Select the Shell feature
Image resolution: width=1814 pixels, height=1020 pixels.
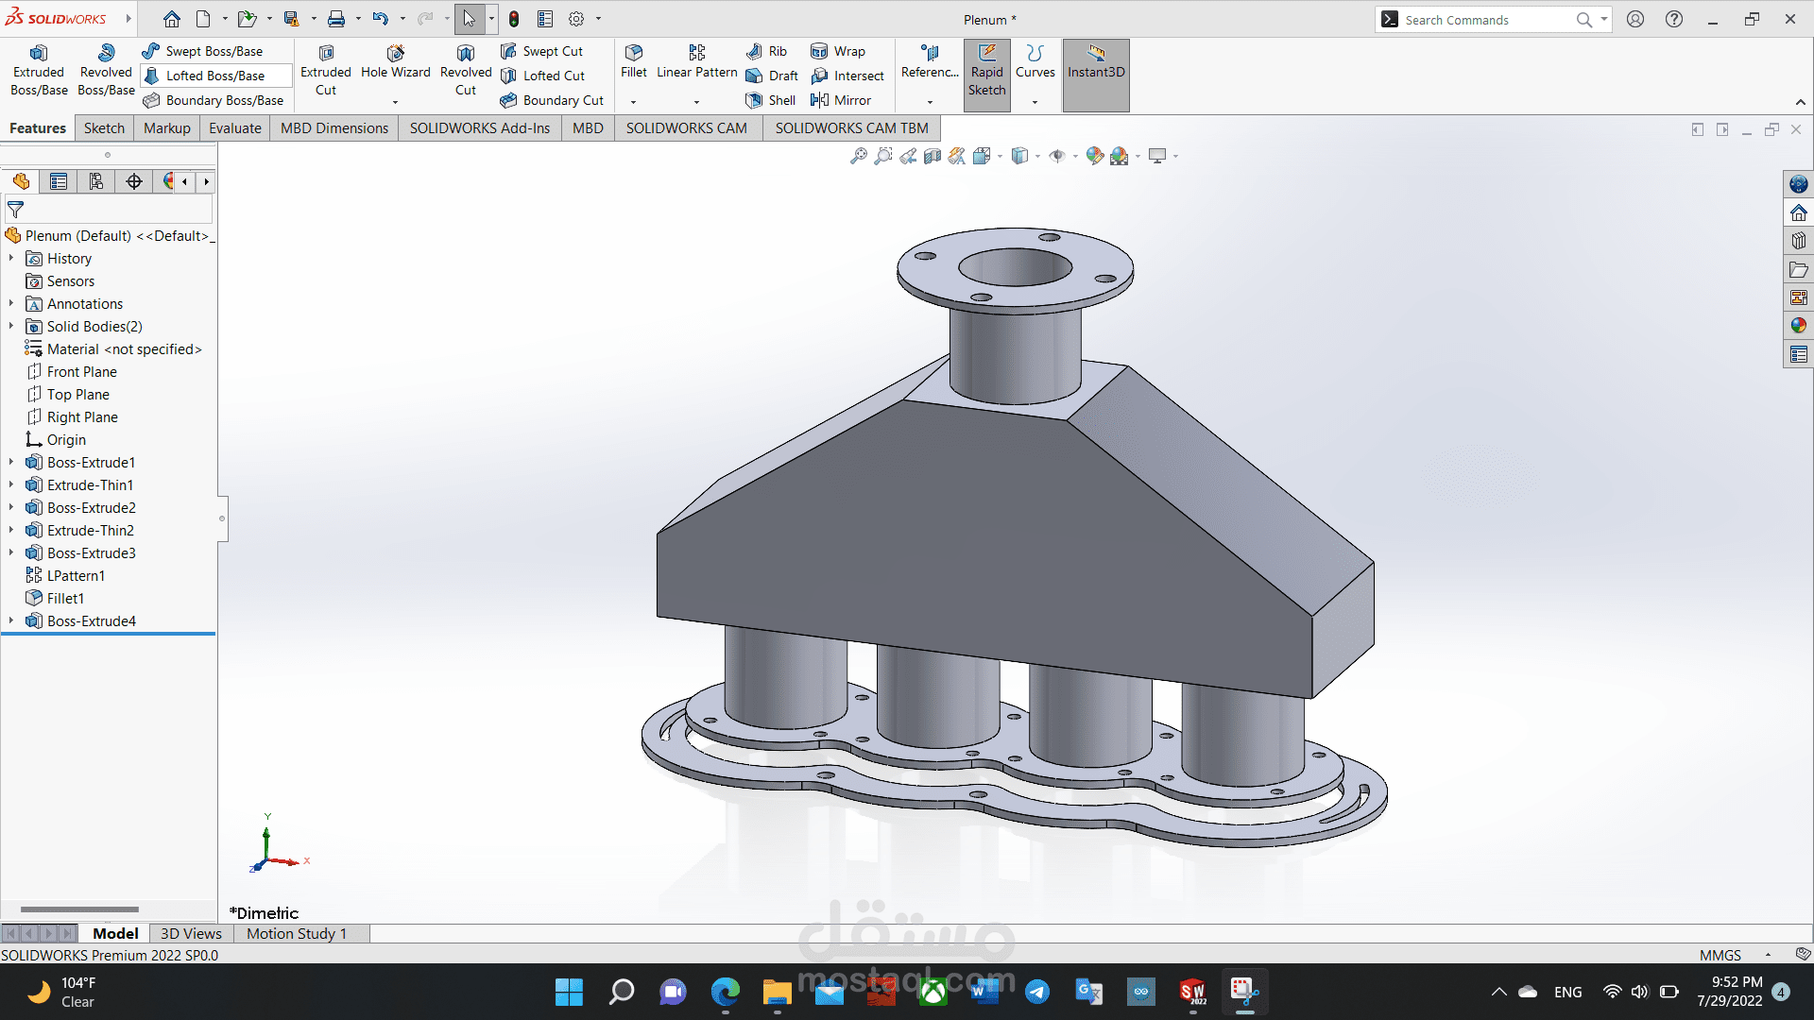(770, 100)
